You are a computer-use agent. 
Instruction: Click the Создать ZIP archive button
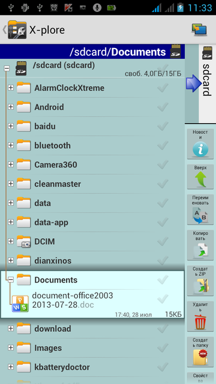200,281
